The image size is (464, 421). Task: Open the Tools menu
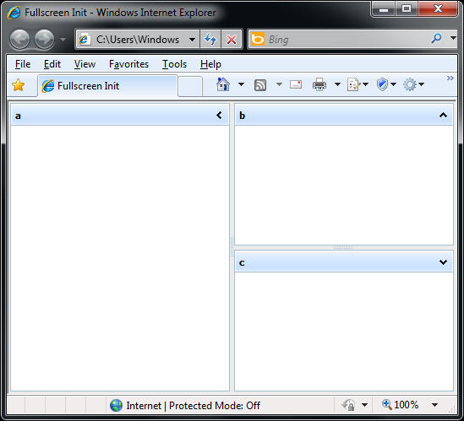point(174,64)
